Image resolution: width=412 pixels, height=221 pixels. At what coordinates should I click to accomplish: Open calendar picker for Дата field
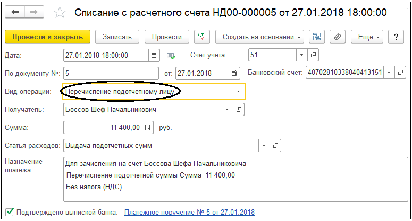pyautogui.click(x=154, y=55)
